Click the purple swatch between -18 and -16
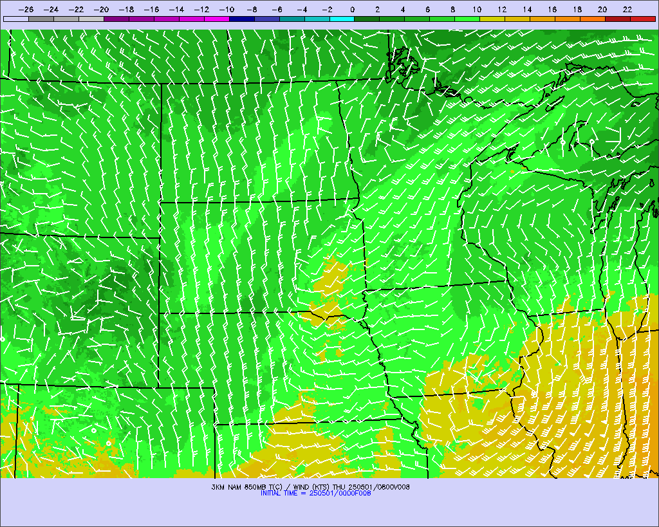The image size is (659, 527). pos(142,19)
